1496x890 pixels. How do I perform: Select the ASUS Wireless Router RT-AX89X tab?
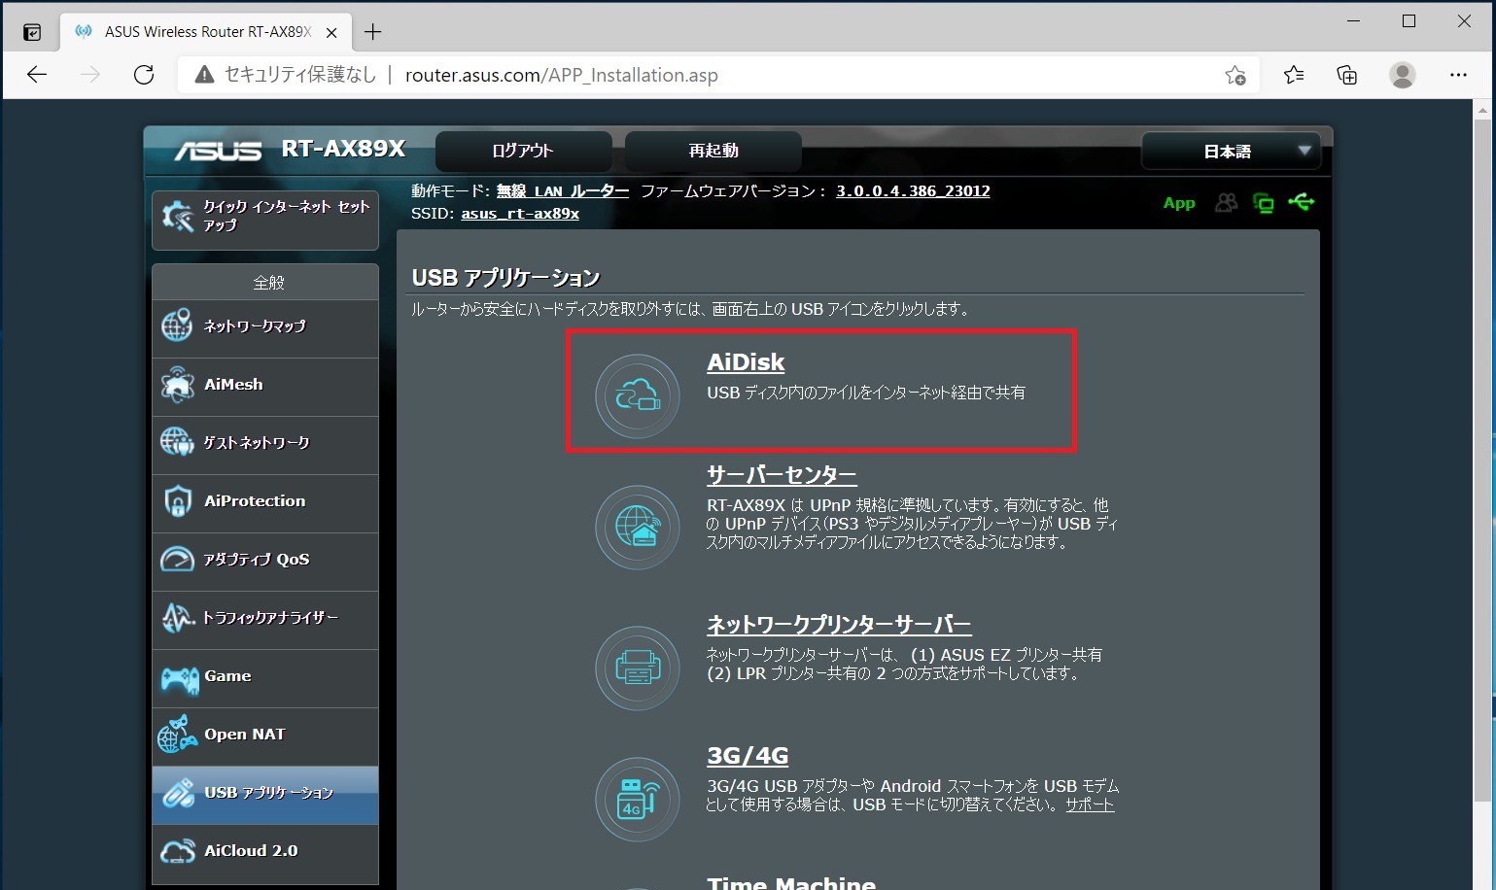coord(206,32)
